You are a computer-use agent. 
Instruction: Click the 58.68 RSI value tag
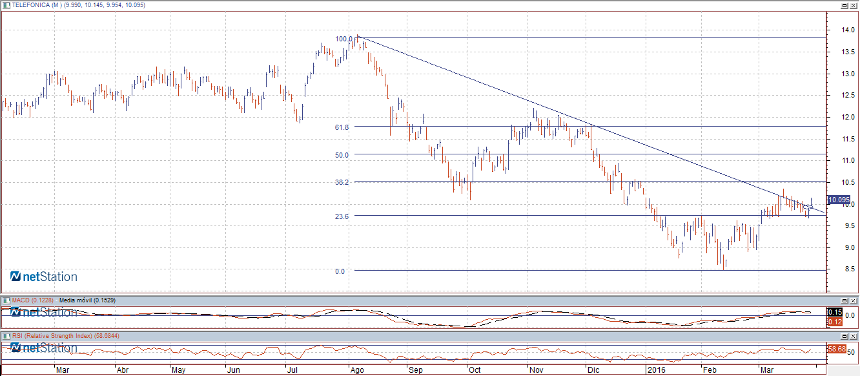click(x=837, y=349)
